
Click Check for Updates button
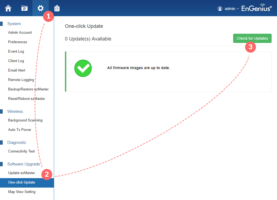click(x=252, y=38)
